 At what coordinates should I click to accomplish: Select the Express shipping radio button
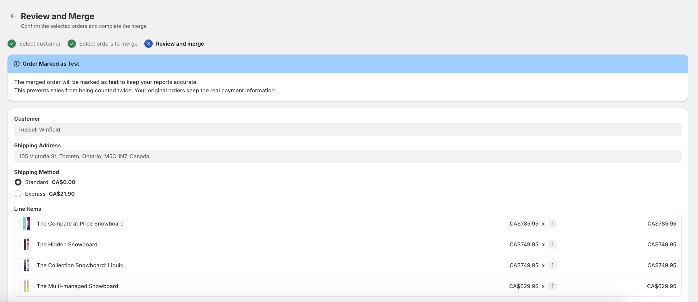click(x=18, y=194)
